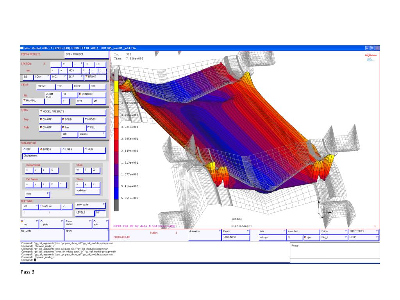Toggle Rolls ON/OFF
The height and width of the screenshot is (300, 400).
click(50, 128)
